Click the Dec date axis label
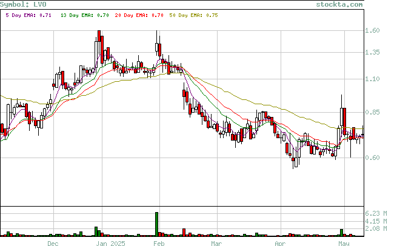 [x=53, y=244]
